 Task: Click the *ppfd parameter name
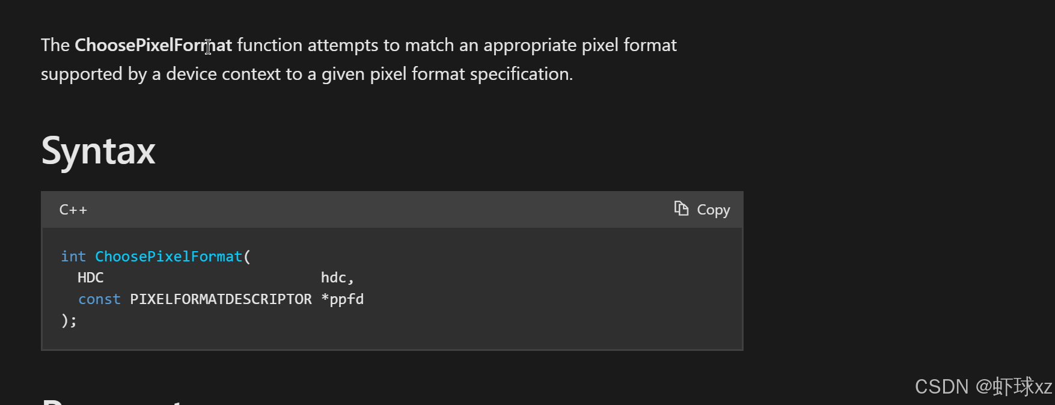342,299
